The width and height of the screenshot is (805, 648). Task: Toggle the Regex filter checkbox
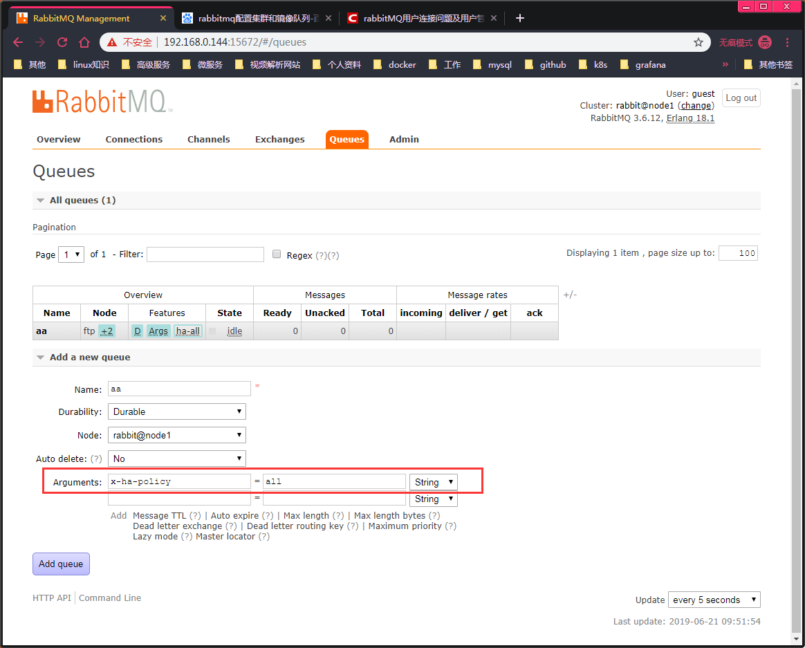(x=277, y=254)
